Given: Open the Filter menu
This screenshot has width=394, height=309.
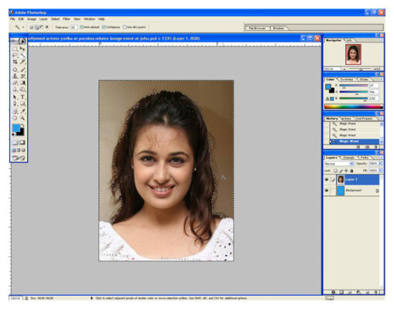Looking at the screenshot, I should [67, 19].
